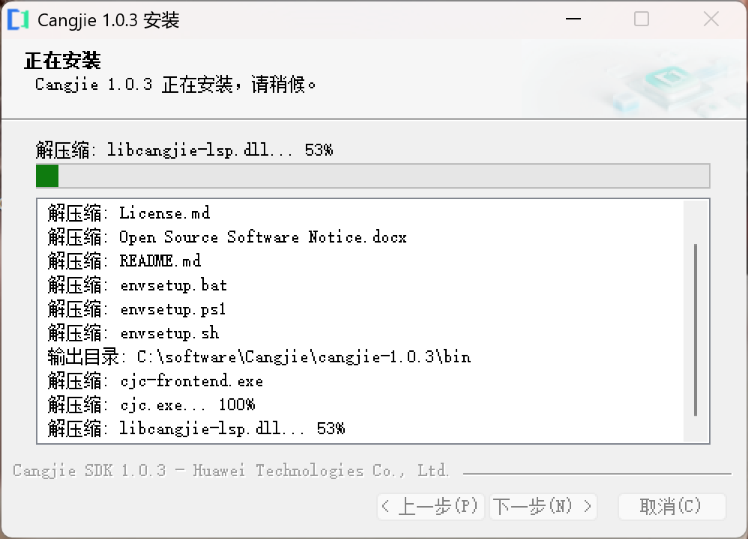Click the scrollbar up arrow on log list
The width and height of the screenshot is (748, 539).
coord(694,205)
